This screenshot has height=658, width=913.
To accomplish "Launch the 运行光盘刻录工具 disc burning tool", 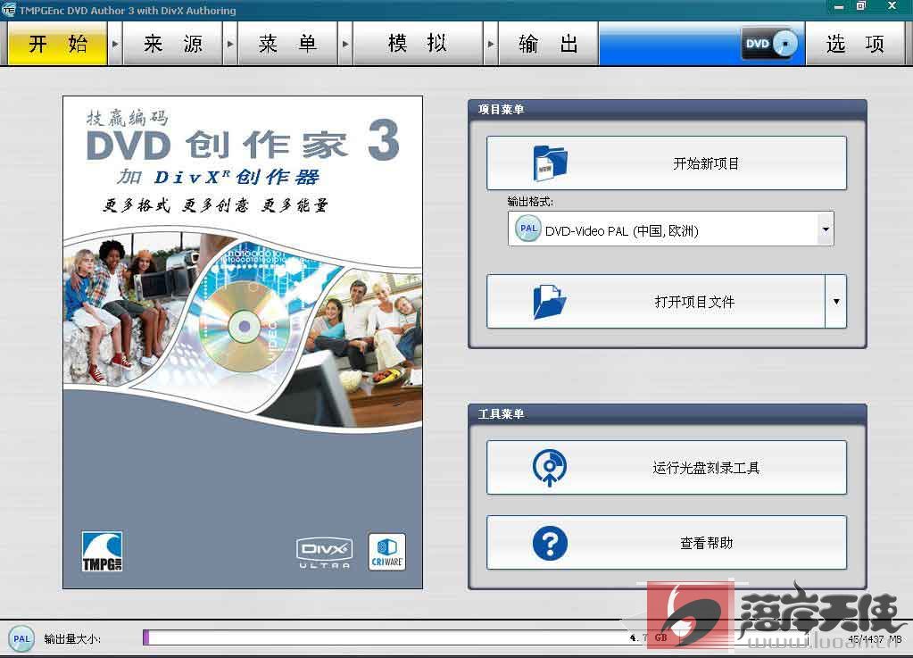I will 666,468.
